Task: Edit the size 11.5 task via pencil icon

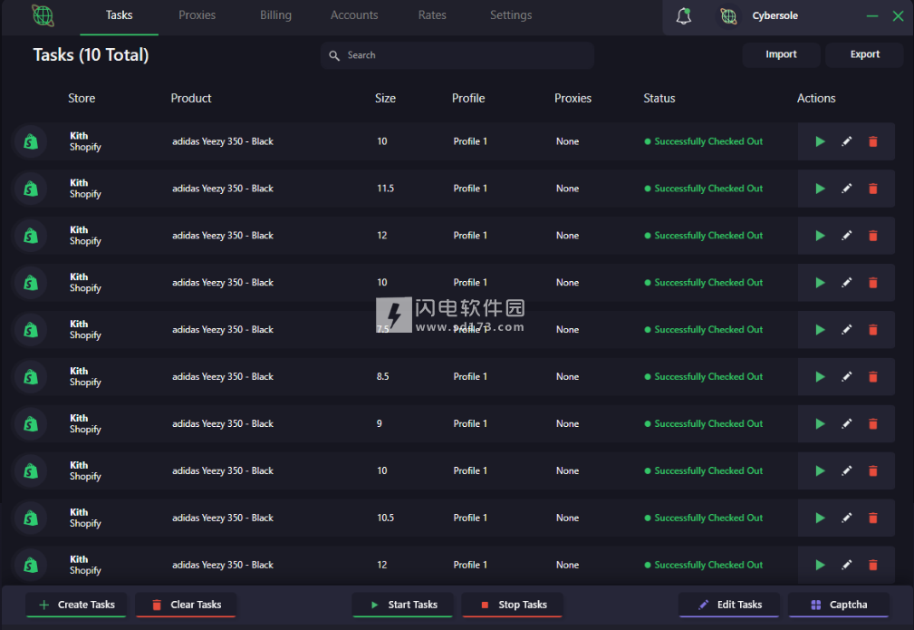Action: click(x=846, y=189)
